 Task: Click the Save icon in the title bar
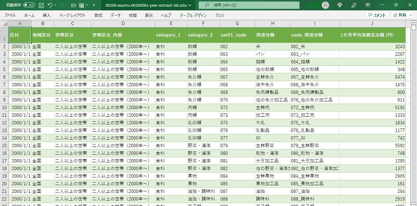42,5
